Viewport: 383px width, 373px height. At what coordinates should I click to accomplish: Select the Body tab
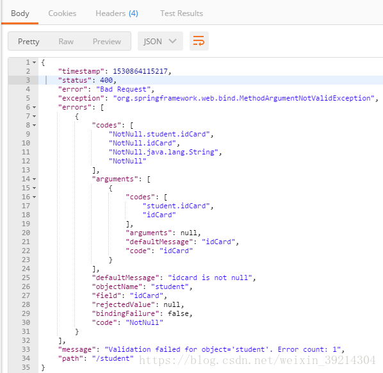20,13
